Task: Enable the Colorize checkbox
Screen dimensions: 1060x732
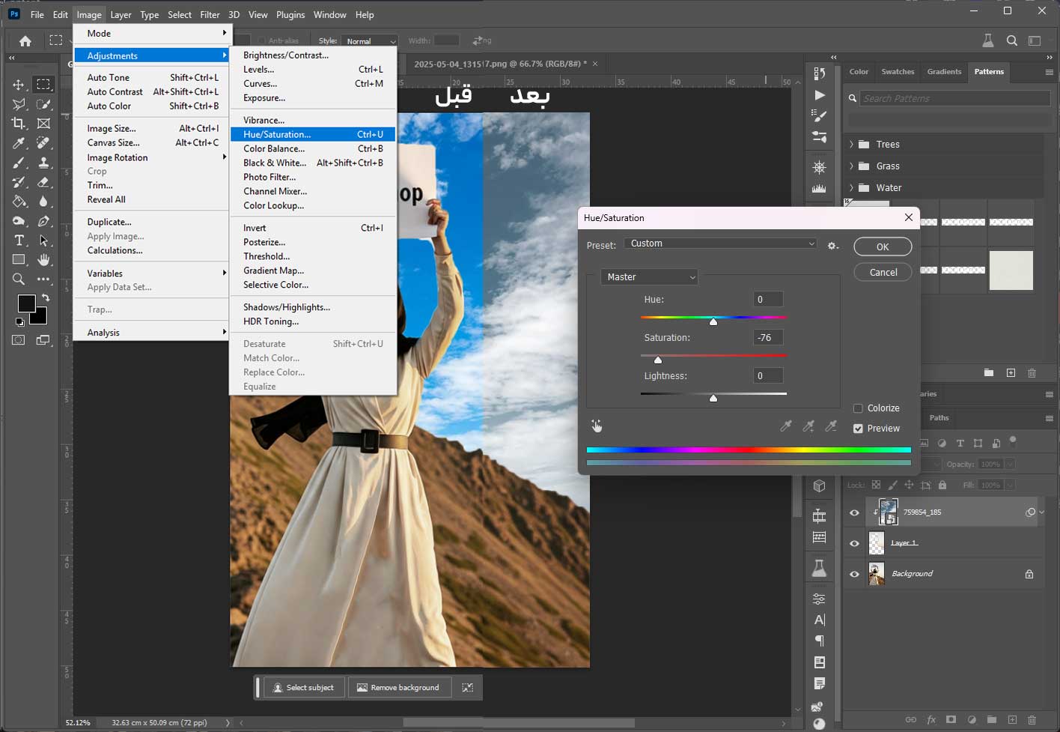Action: [x=858, y=408]
